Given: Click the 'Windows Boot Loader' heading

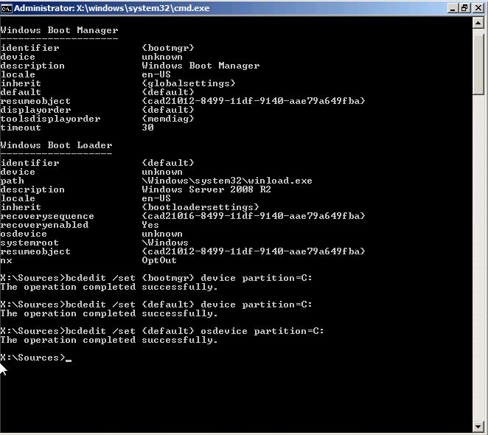Looking at the screenshot, I should click(x=56, y=145).
